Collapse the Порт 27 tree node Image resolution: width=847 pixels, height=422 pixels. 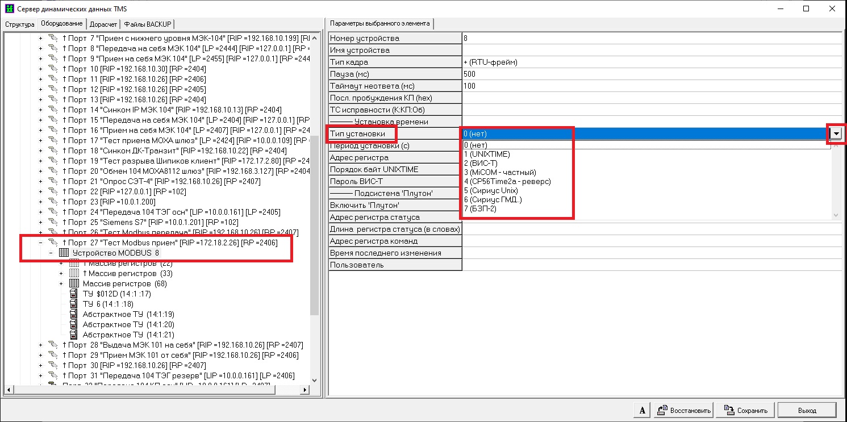coord(40,243)
